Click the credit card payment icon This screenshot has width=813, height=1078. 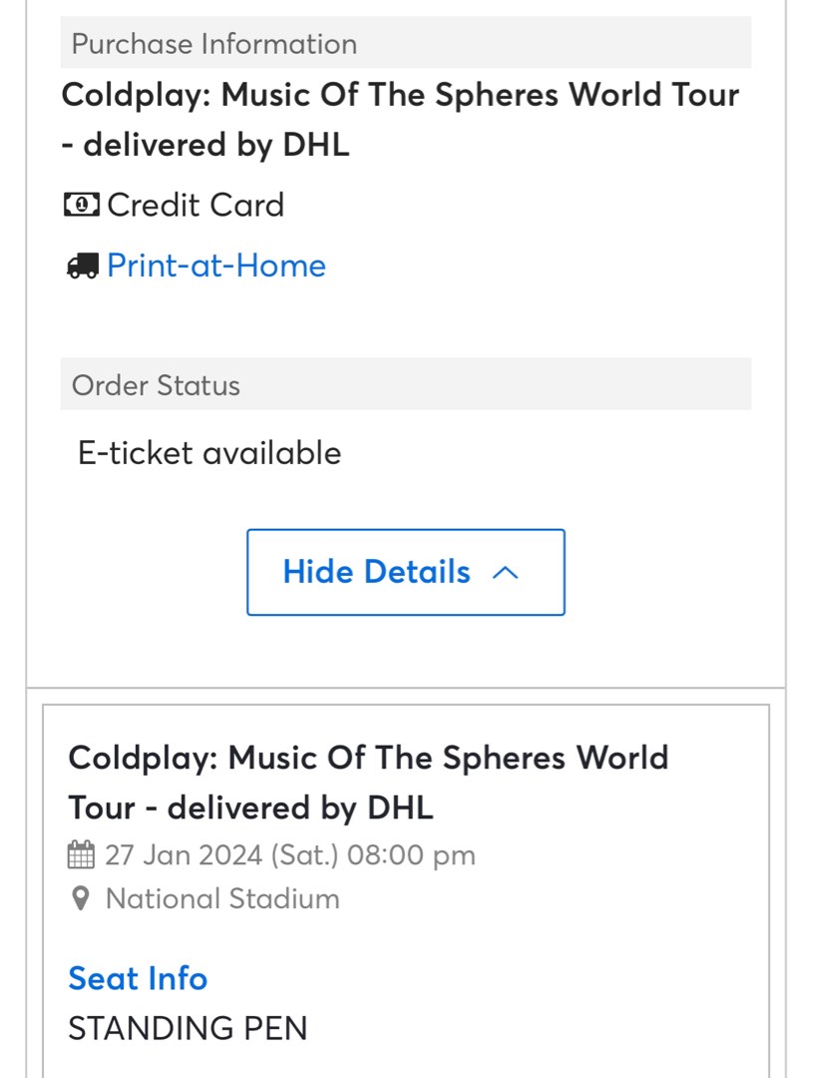pyautogui.click(x=81, y=205)
